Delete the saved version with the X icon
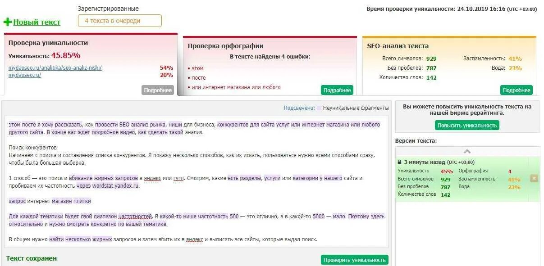 pos(534,177)
